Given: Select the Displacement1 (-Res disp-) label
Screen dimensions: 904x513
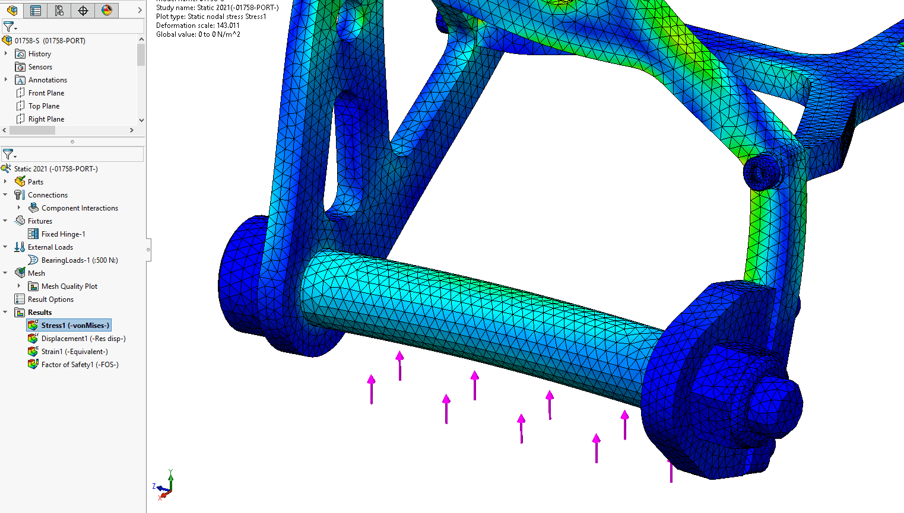Looking at the screenshot, I should 84,339.
